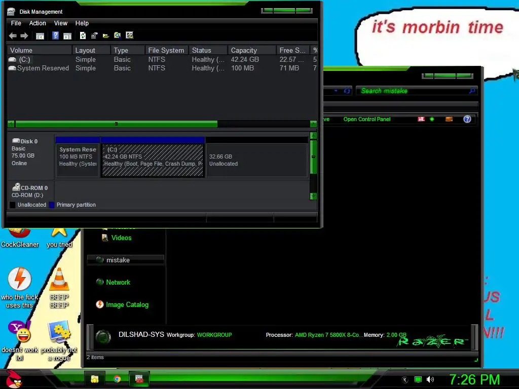This screenshot has height=389, width=519.
Task: Open the Action menu
Action: click(x=38, y=23)
